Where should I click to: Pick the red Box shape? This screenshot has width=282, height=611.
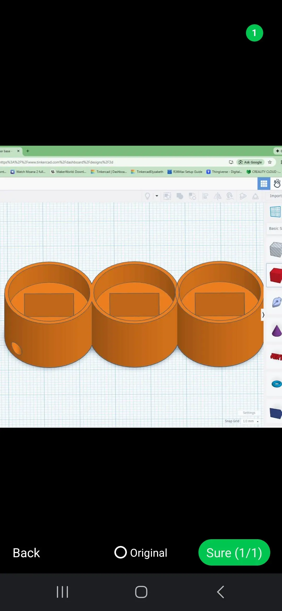pyautogui.click(x=276, y=275)
